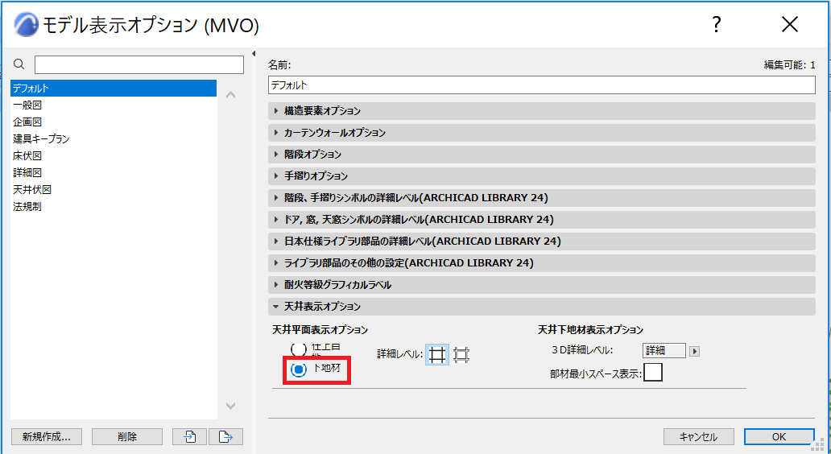The image size is (831, 454).
Task: Select the 下地材 radio button
Action: [x=299, y=369]
